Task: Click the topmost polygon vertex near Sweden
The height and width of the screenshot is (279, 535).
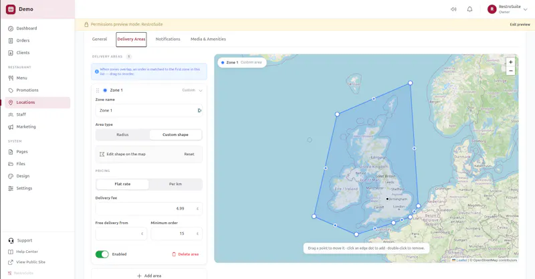Action: (x=411, y=83)
